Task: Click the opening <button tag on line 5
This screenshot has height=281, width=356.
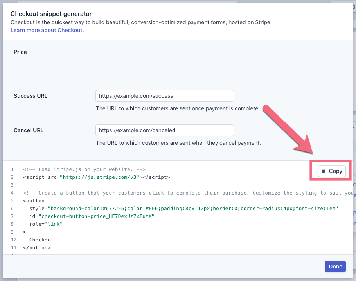Action: (34, 201)
